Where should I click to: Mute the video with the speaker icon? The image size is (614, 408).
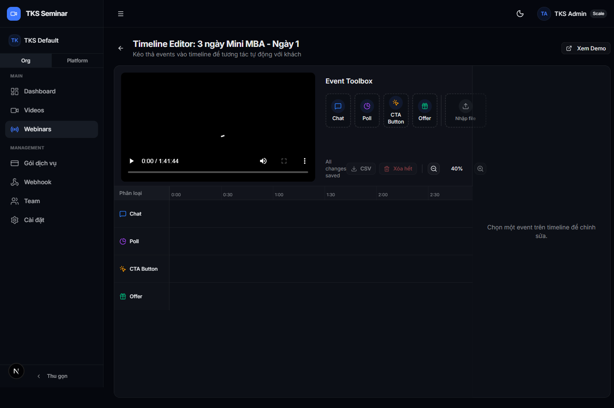coord(263,161)
